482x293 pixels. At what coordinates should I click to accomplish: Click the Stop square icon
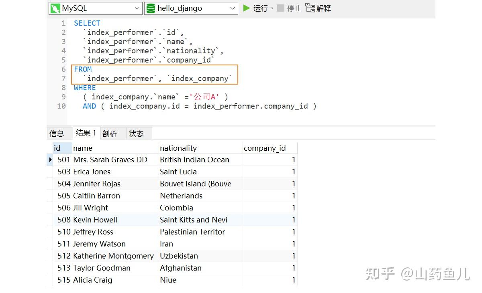[281, 8]
